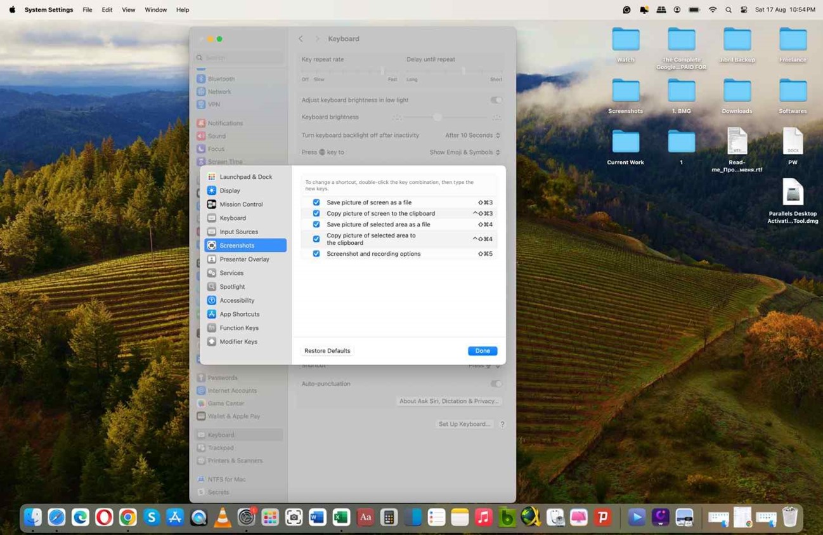Click the date and time in menu bar
The image size is (823, 535).
click(x=785, y=10)
